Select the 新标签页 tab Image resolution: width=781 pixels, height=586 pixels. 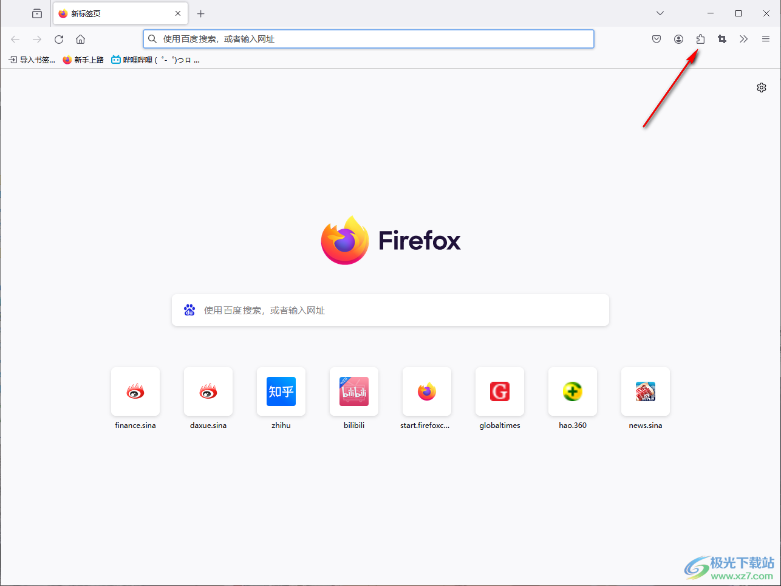click(120, 13)
